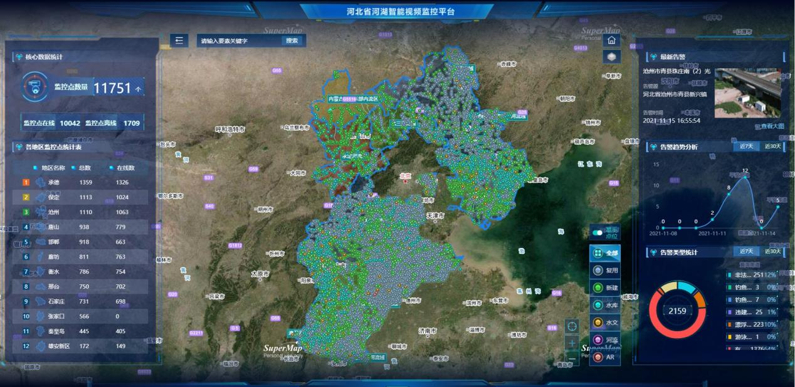Click the home view icon
Screen dimensions: 795x387
pyautogui.click(x=611, y=40)
